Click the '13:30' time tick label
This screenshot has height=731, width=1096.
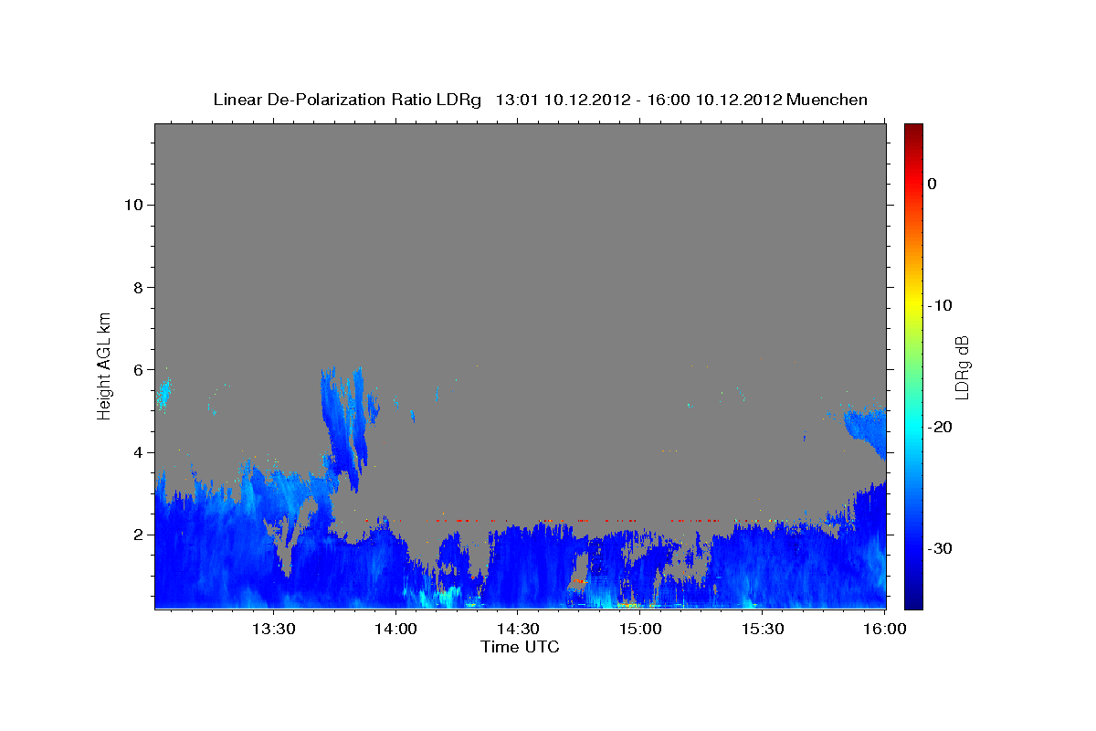pyautogui.click(x=273, y=629)
